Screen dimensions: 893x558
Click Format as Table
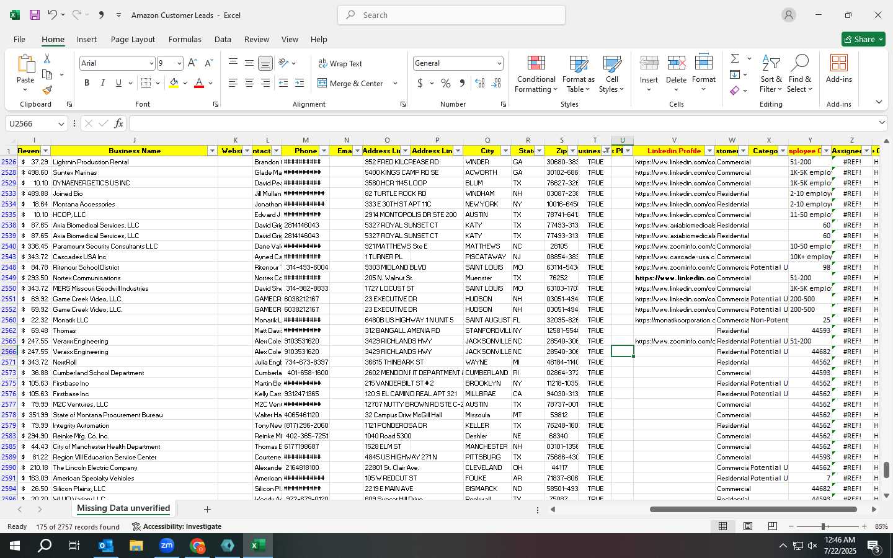(x=578, y=74)
